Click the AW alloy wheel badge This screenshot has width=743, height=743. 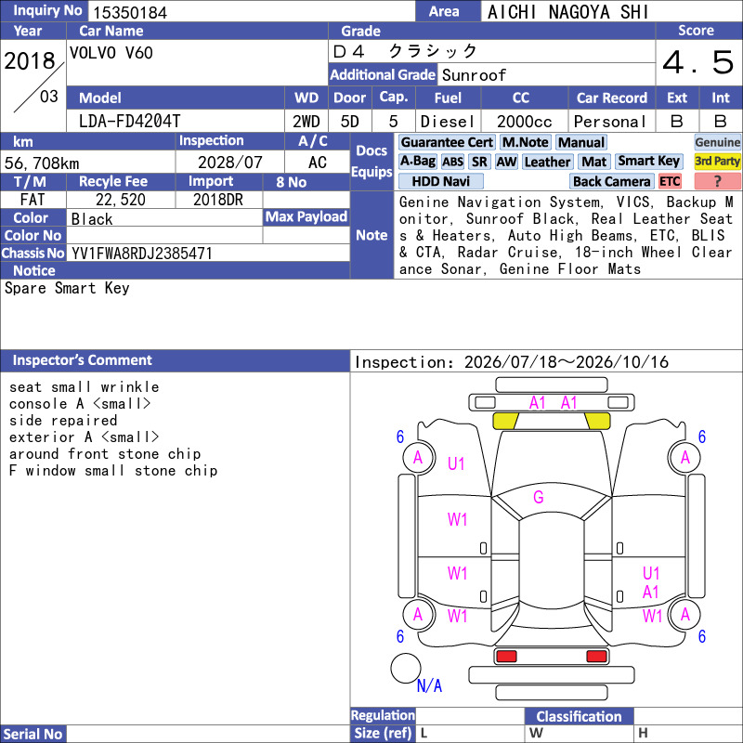click(x=506, y=162)
